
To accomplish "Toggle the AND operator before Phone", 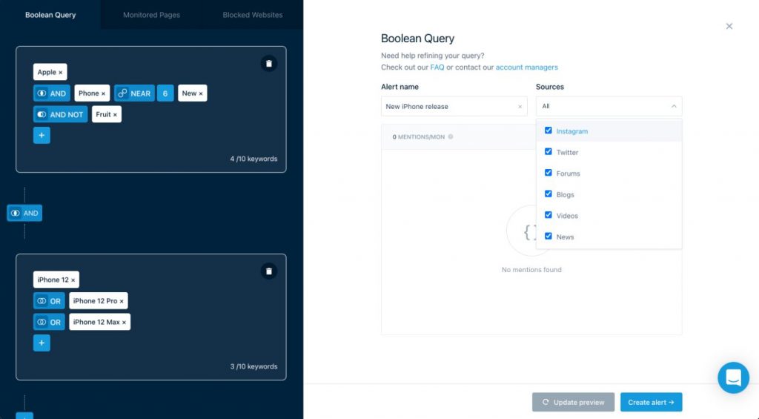I will [52, 93].
